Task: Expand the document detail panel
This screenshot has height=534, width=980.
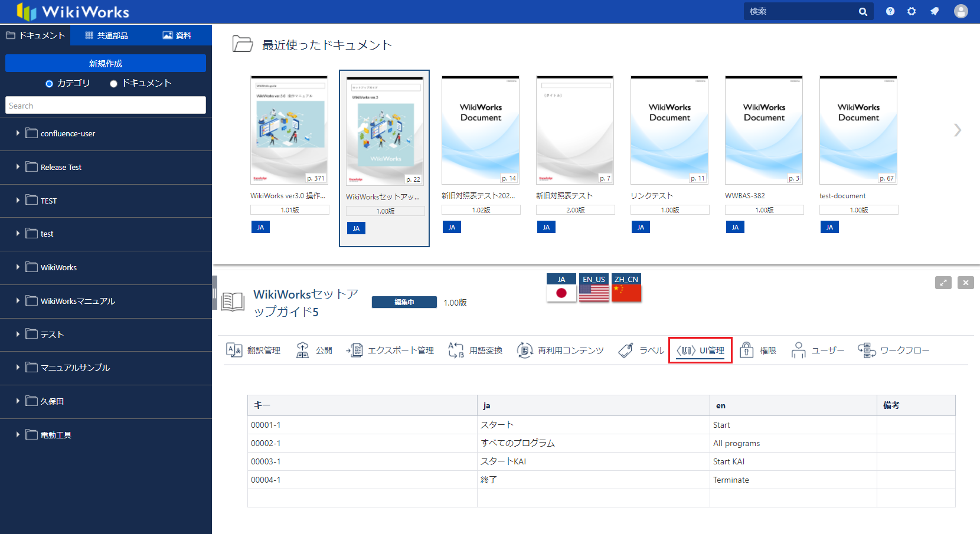Action: tap(943, 283)
